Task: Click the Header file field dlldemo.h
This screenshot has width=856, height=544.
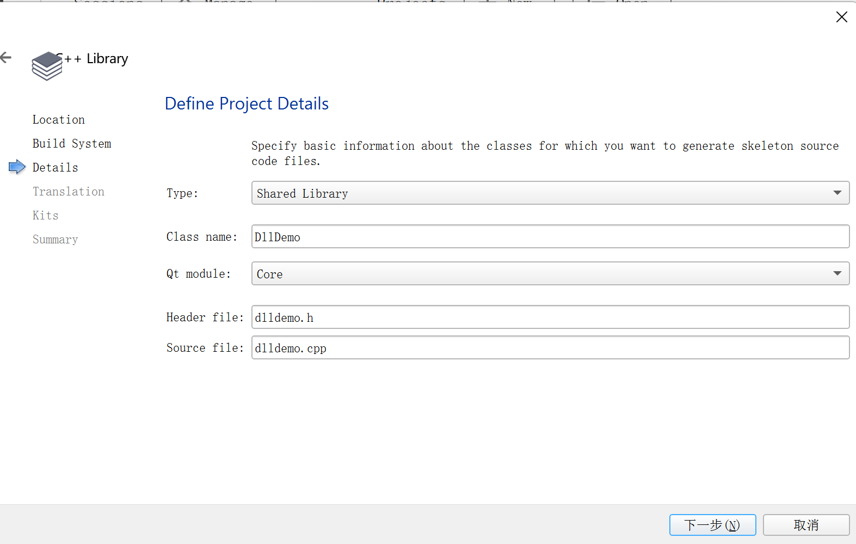Action: coord(550,317)
